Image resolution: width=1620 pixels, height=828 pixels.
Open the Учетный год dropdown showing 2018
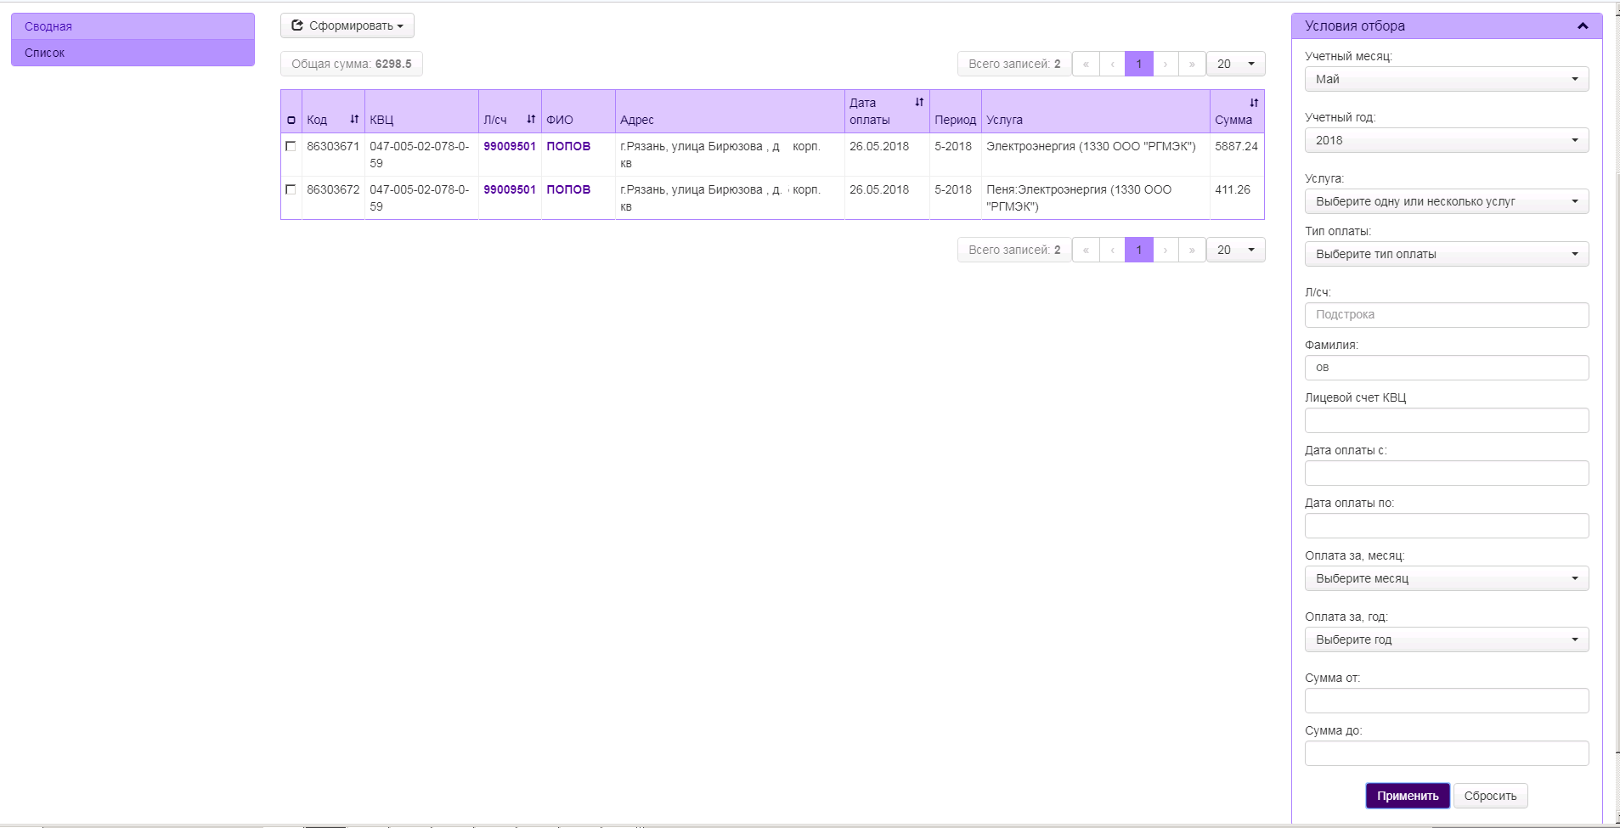click(x=1447, y=140)
